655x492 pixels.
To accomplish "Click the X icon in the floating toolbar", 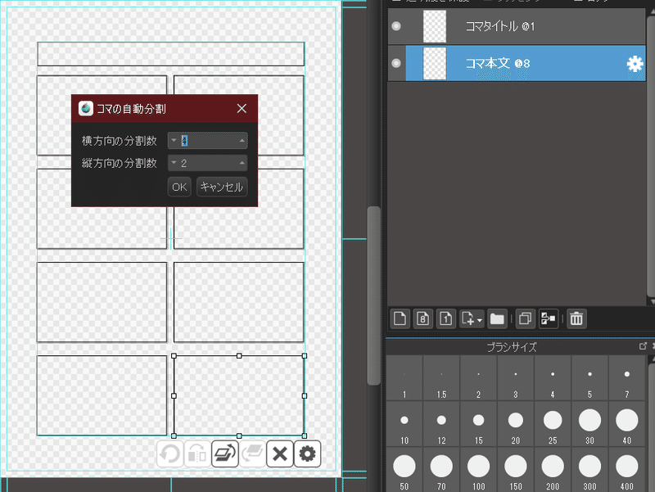I will click(x=280, y=454).
